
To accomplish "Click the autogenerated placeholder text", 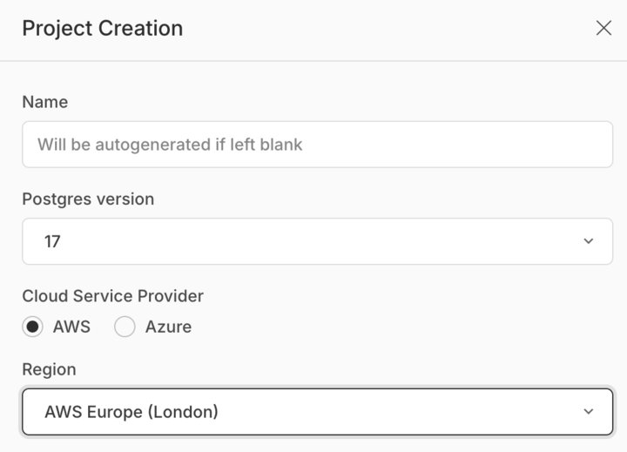I will tap(170, 145).
